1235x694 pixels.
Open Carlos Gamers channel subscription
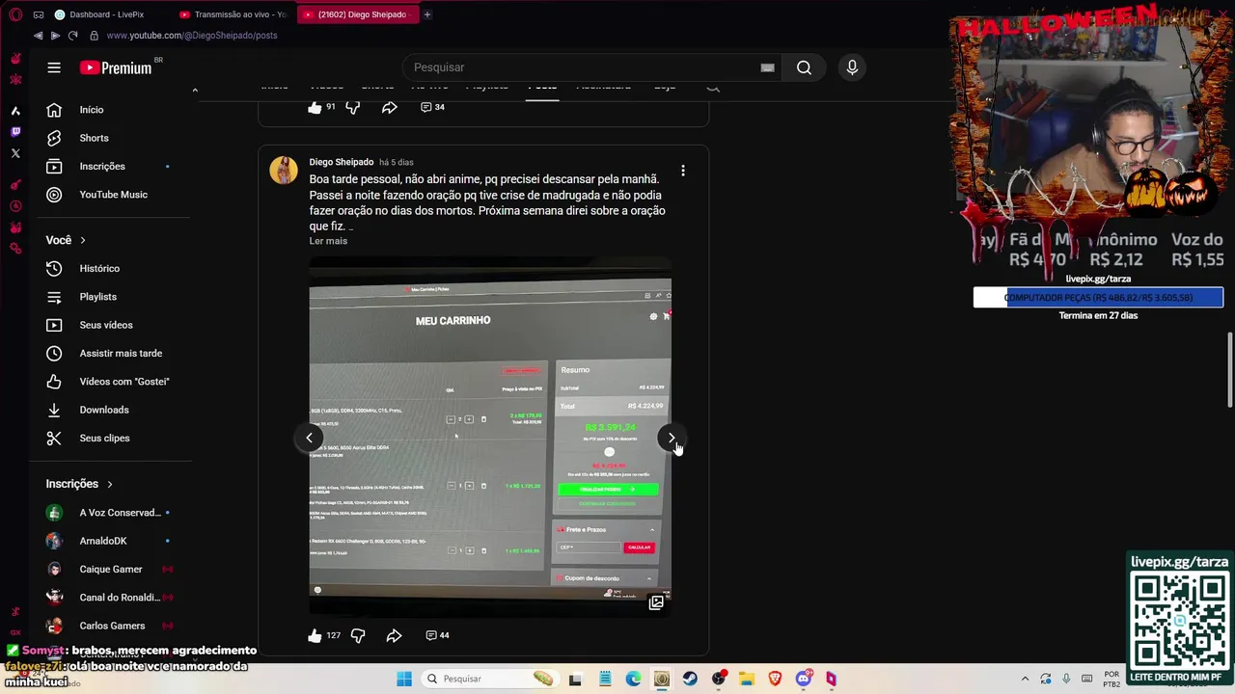pos(111,626)
